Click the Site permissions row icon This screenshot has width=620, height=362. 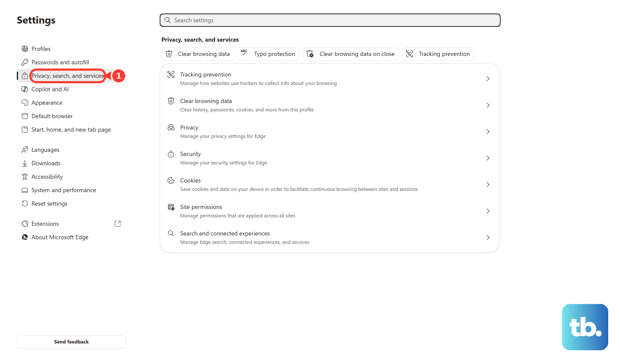pos(171,207)
